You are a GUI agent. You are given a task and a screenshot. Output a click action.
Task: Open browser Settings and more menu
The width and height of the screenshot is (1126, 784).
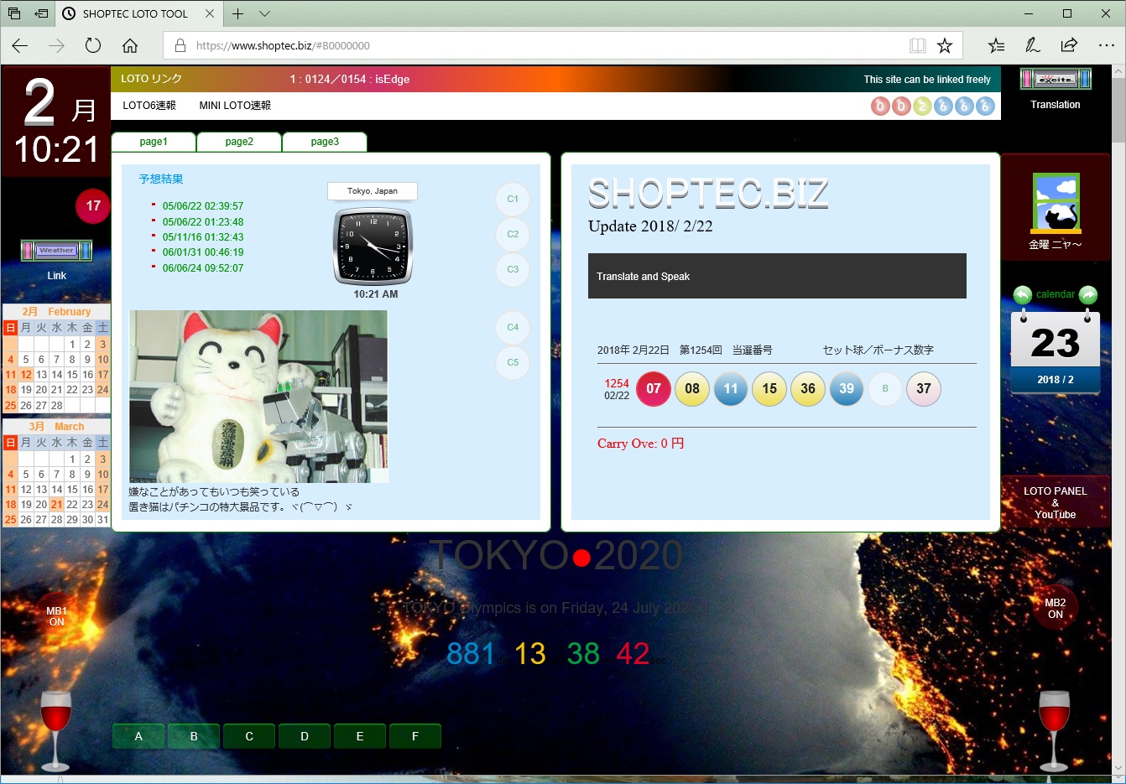tap(1106, 45)
